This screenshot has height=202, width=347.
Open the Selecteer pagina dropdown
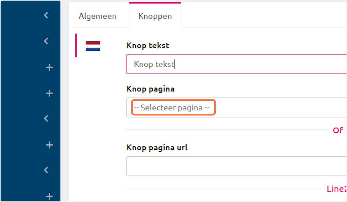[x=236, y=108]
